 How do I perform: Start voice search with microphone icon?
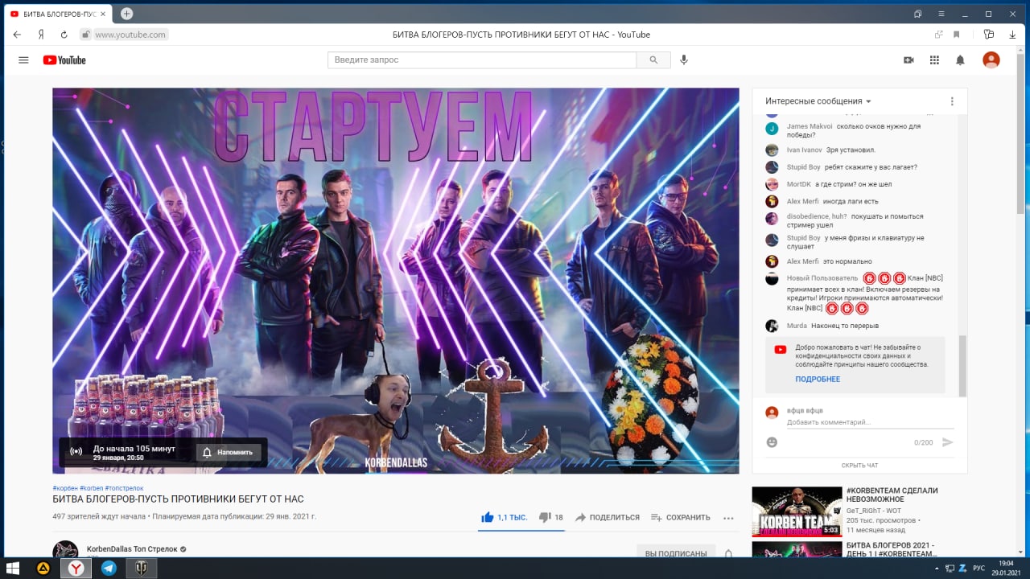pos(684,60)
